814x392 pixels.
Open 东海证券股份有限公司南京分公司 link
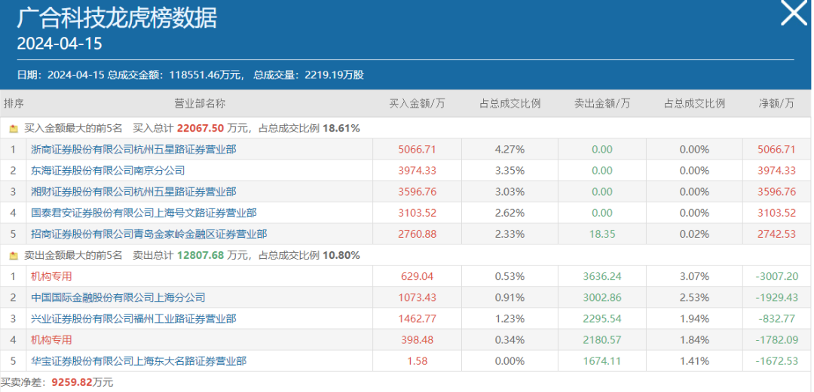[108, 171]
